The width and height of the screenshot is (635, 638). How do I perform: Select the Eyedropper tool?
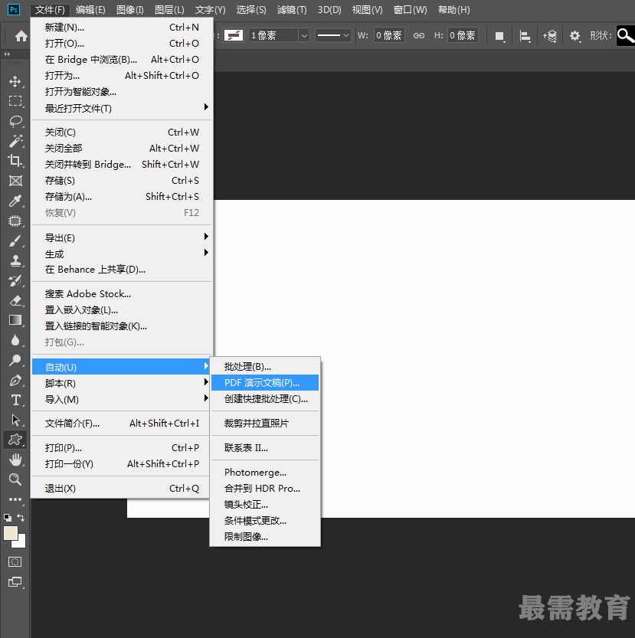(15, 201)
